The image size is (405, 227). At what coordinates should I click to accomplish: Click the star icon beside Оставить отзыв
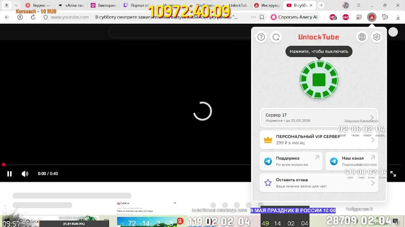[x=268, y=183]
